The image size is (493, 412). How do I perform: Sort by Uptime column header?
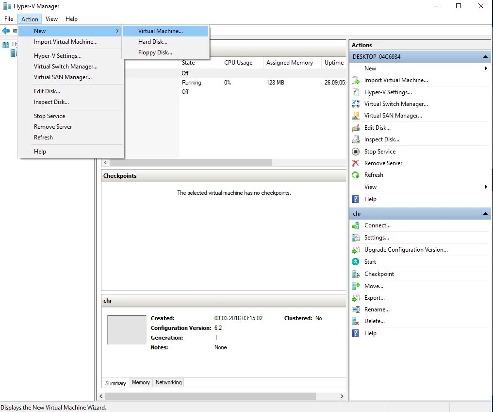tap(334, 63)
